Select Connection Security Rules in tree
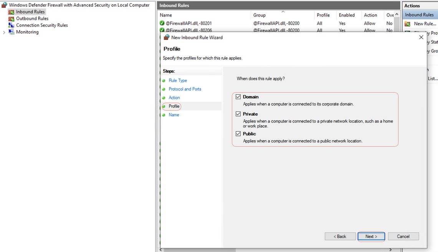This screenshot has height=252, width=438. click(42, 25)
